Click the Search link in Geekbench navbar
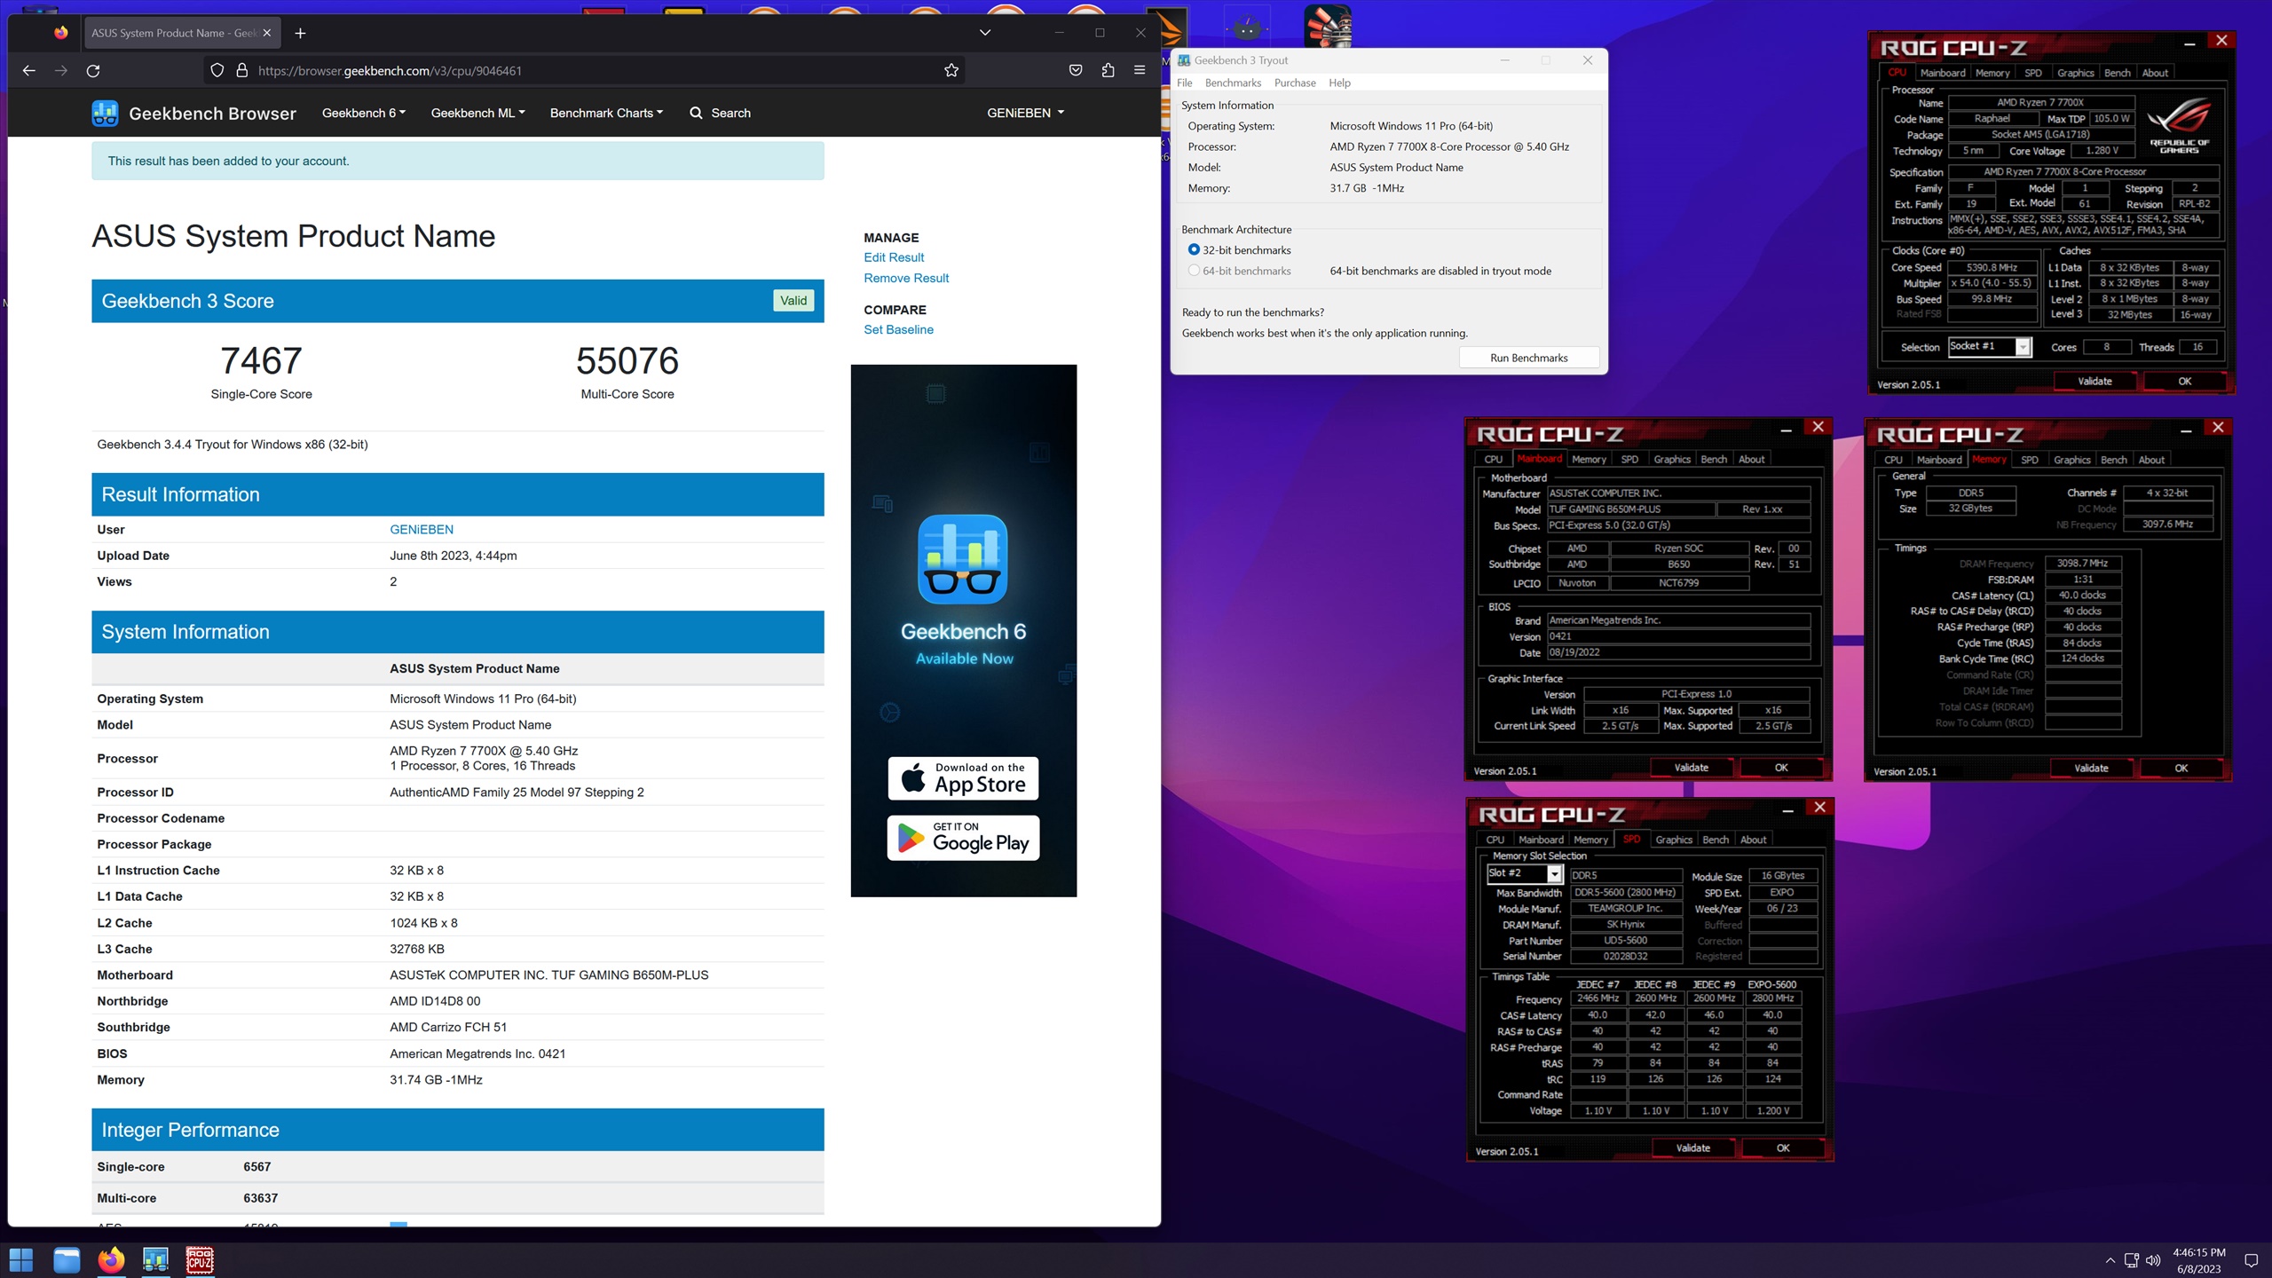 [730, 113]
